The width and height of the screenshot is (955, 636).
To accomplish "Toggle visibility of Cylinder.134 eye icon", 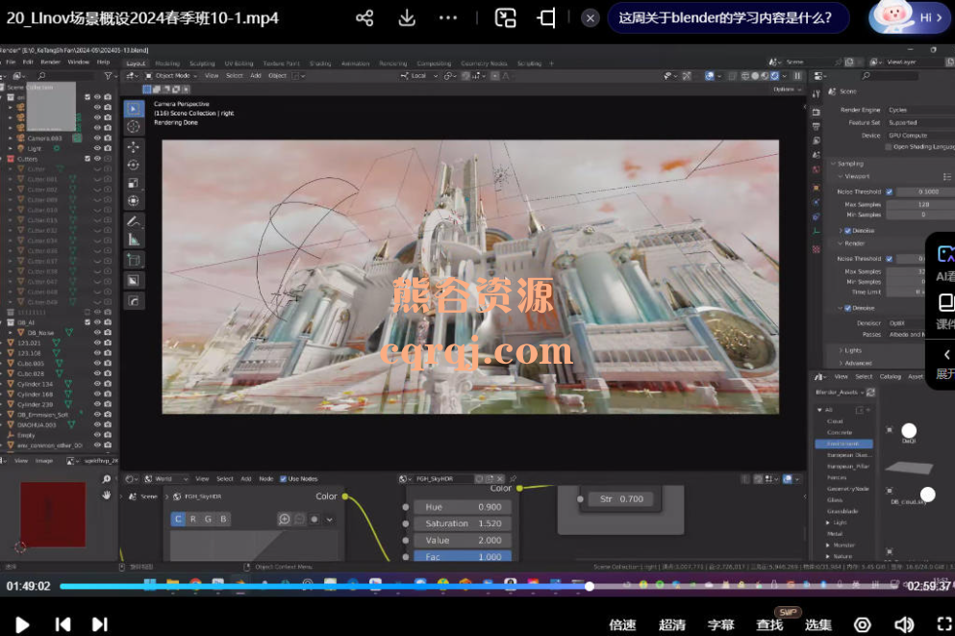I will (97, 384).
